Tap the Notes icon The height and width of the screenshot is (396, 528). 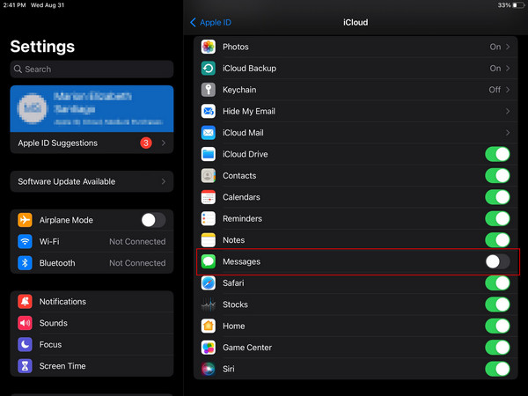click(x=208, y=240)
